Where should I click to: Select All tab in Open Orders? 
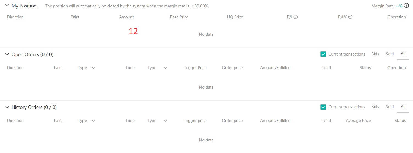(x=403, y=54)
